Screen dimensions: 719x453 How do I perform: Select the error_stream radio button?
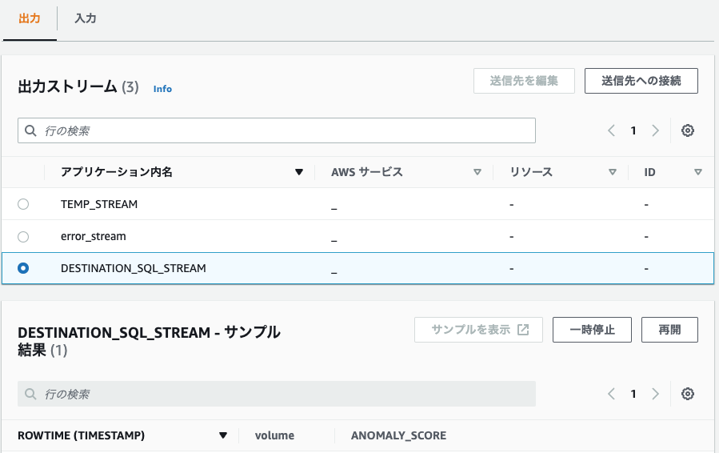coord(23,237)
